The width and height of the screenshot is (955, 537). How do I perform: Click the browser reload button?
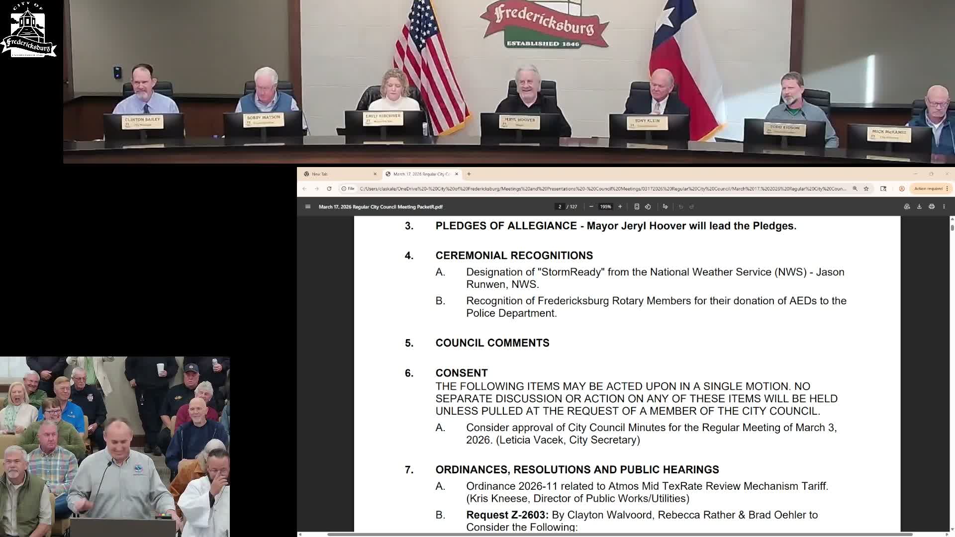coord(329,189)
